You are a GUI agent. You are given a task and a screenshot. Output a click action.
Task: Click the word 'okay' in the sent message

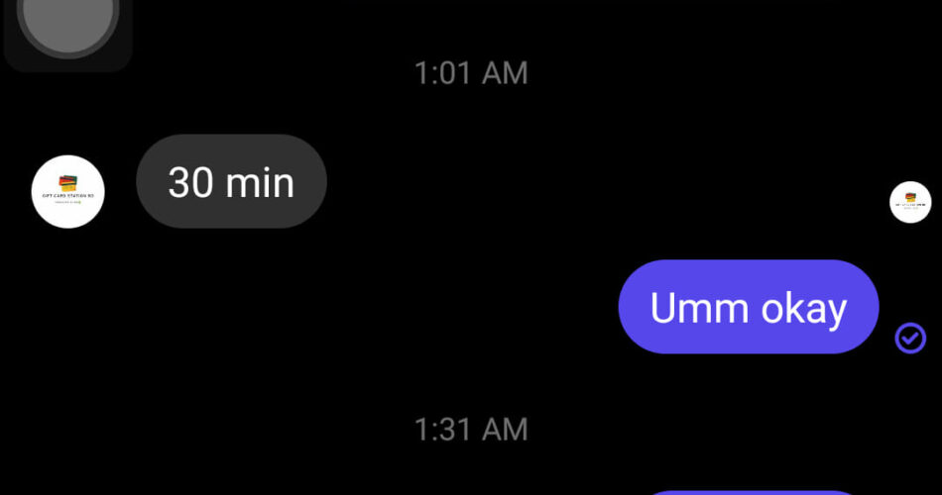click(804, 310)
